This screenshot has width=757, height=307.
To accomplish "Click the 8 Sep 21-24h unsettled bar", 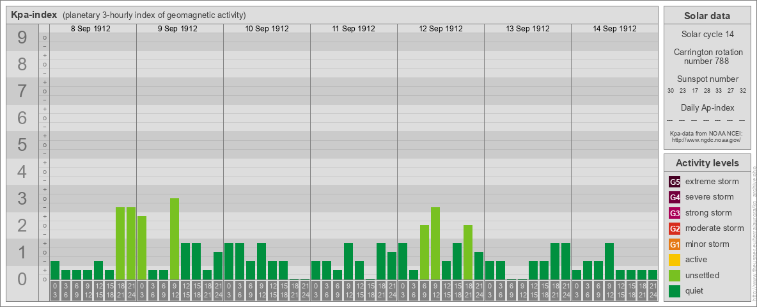I will pos(131,243).
